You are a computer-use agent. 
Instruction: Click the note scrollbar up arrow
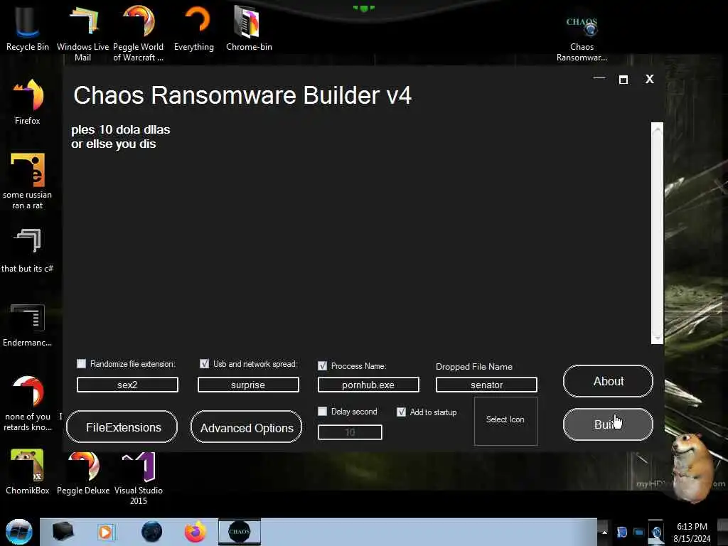point(657,130)
